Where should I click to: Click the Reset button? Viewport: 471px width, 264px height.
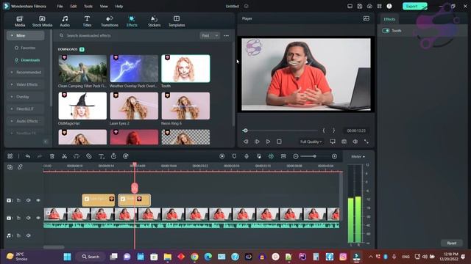coord(451,243)
